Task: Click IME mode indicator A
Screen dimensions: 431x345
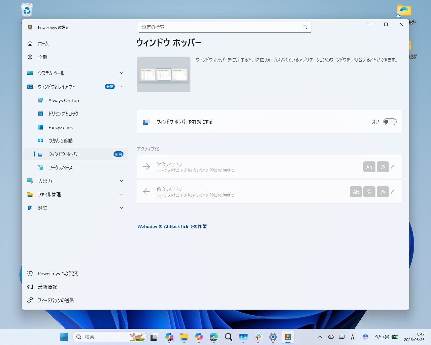Action: [x=353, y=337]
